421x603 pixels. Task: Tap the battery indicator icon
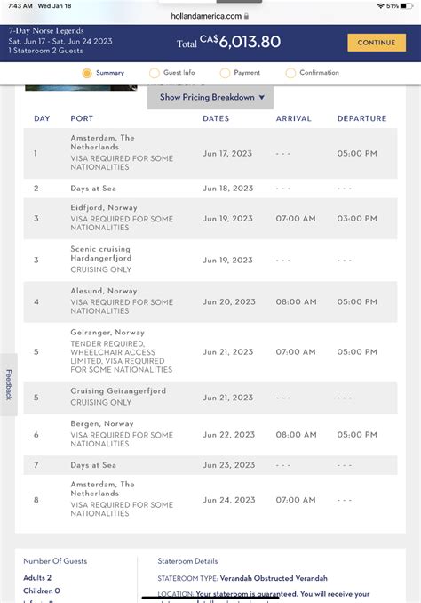[x=407, y=5]
